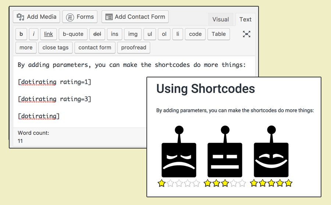Click Add Contact Form button
Image resolution: width=331 pixels, height=205 pixels.
(x=135, y=17)
